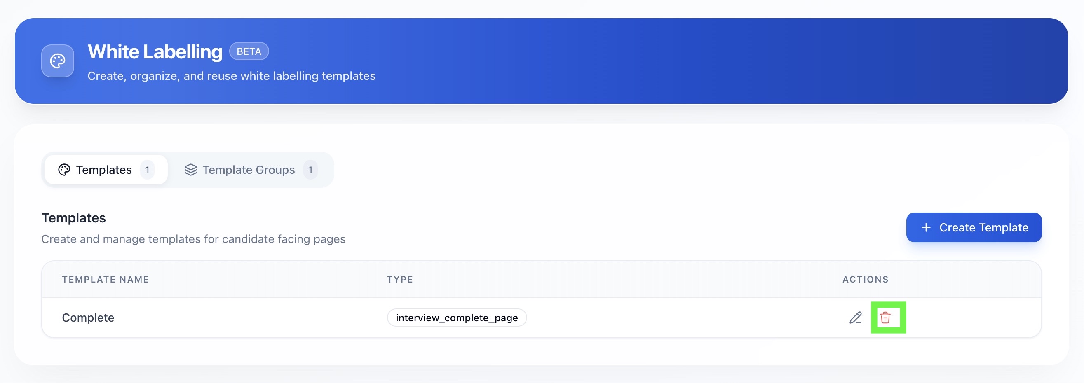Click the palette icon in the header banner

point(58,61)
